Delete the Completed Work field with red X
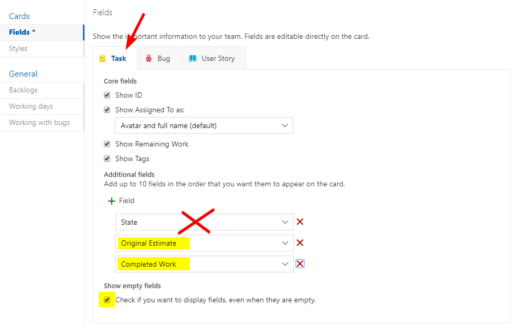 [300, 263]
